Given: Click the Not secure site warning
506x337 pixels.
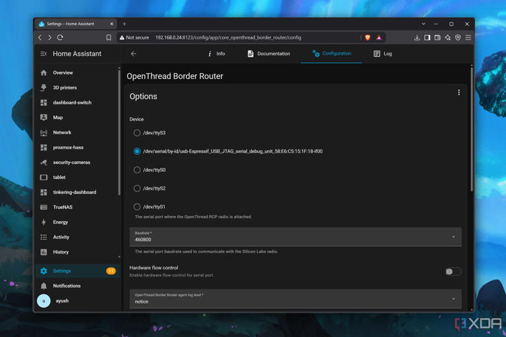Looking at the screenshot, I should click(134, 38).
